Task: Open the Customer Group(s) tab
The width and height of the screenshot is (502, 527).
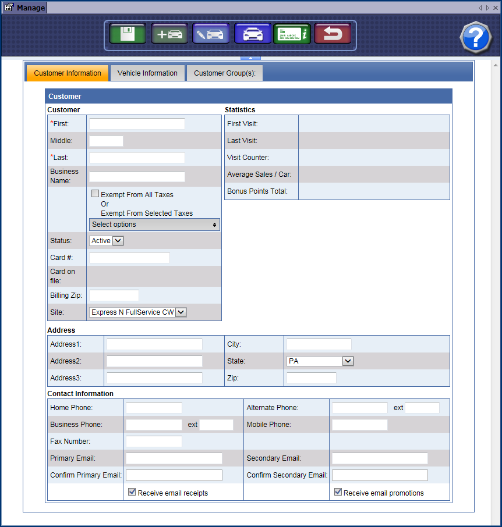Action: [x=224, y=73]
